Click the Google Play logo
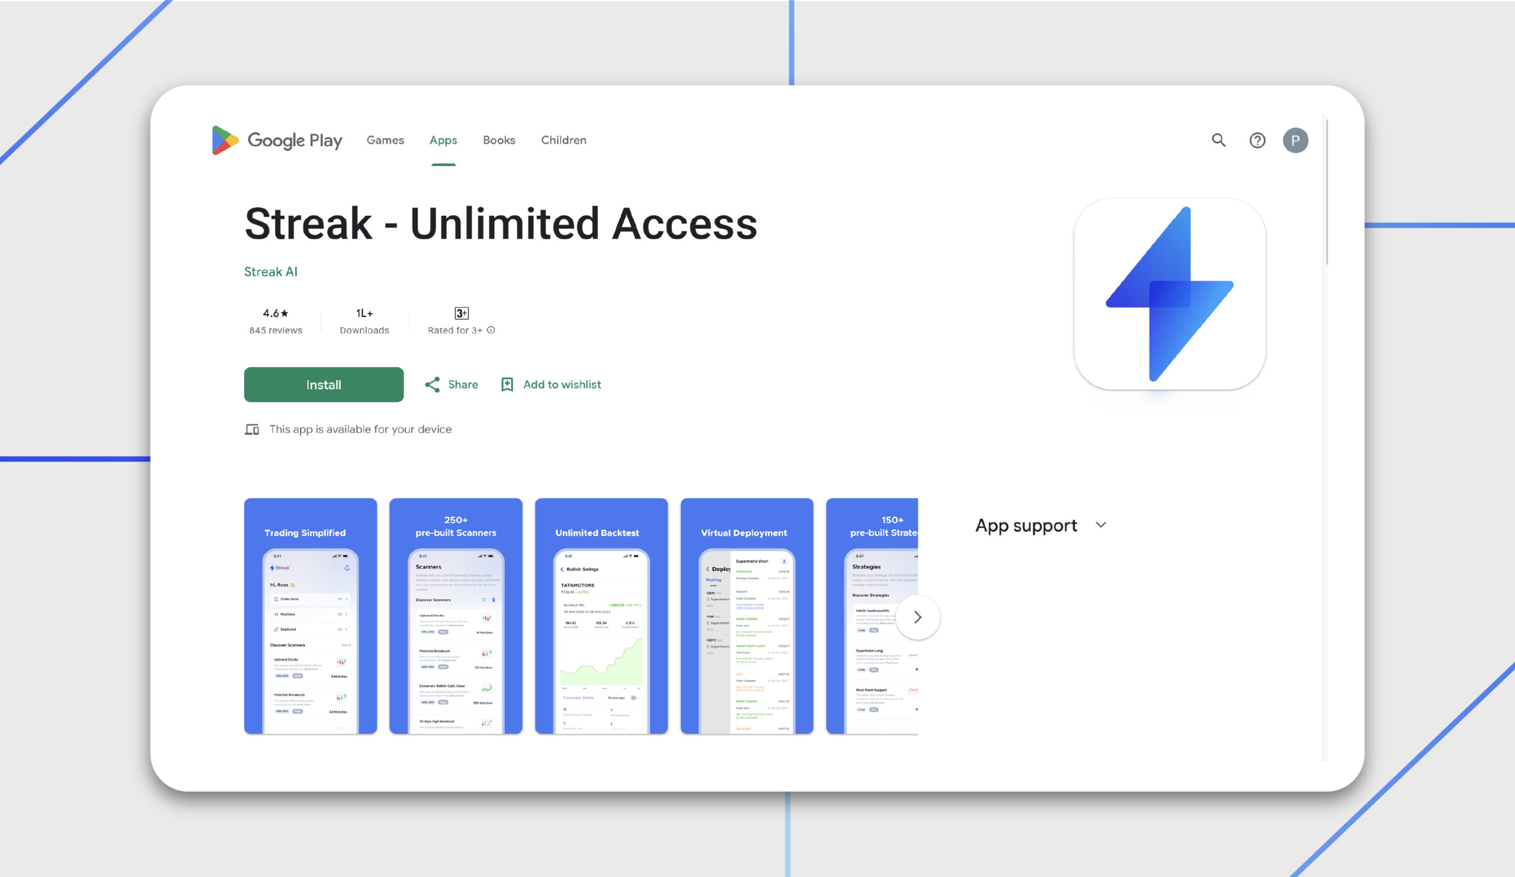 click(x=276, y=140)
